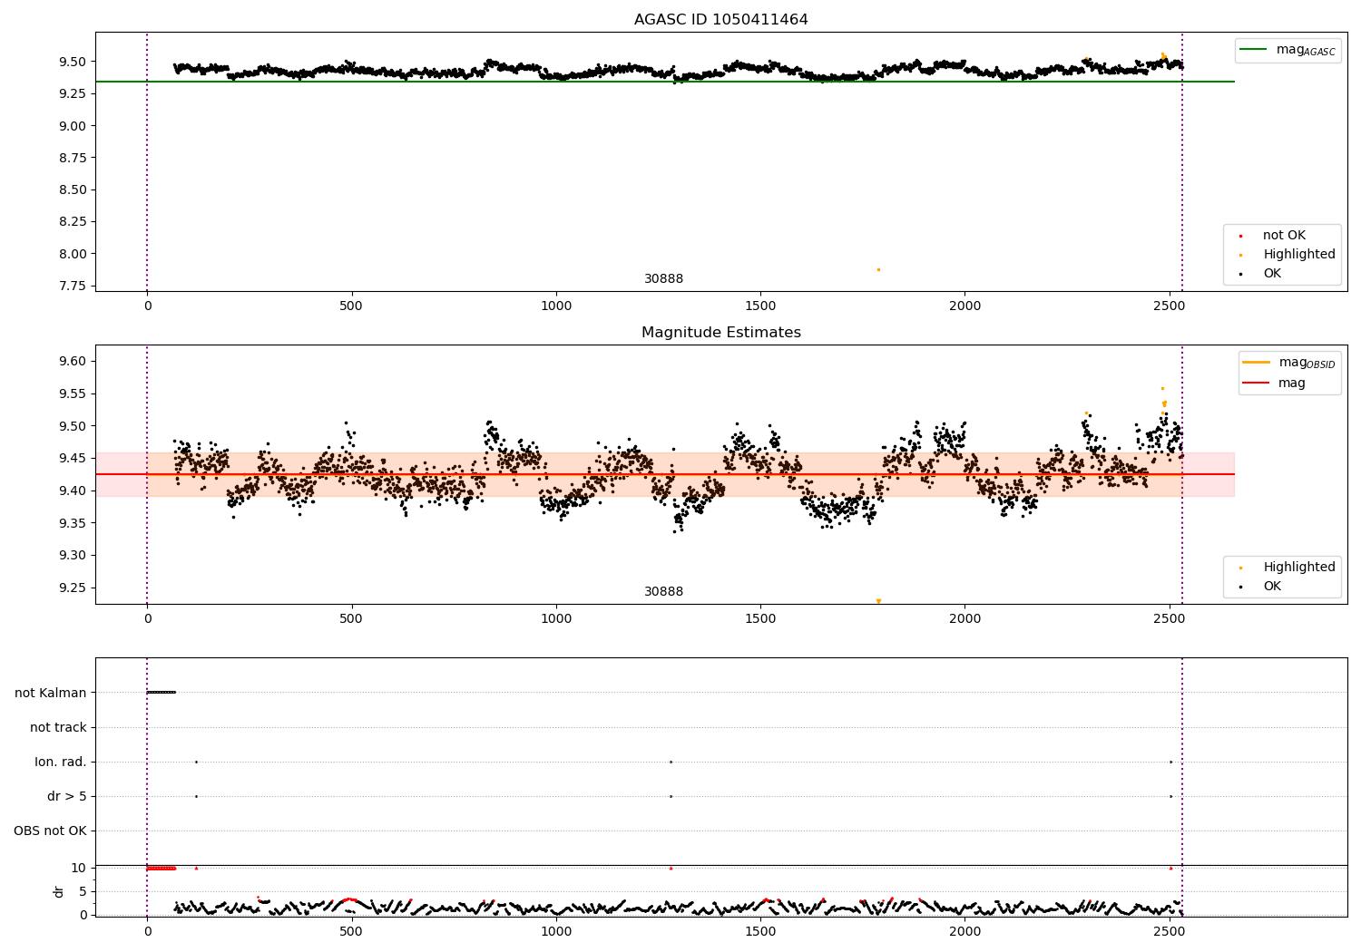This screenshot has height=952, width=1361.
Task: Click the 'Ion. rad.' point near 1280
Action: point(671,762)
